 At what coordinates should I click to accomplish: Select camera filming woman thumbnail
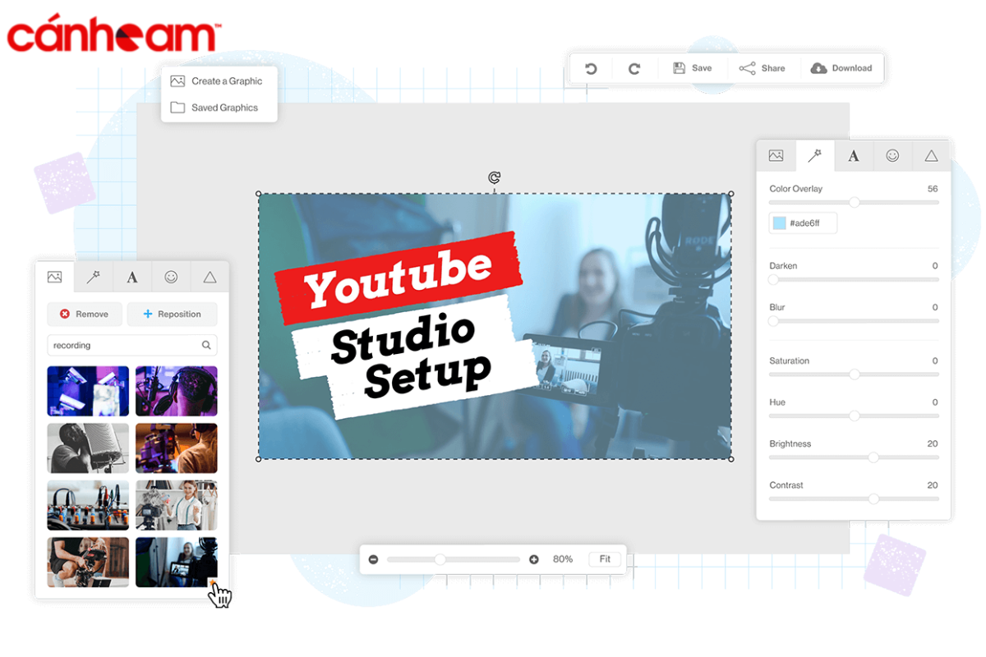(x=177, y=563)
